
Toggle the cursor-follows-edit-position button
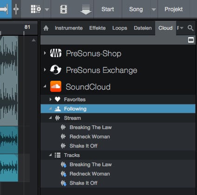pos(16,9)
